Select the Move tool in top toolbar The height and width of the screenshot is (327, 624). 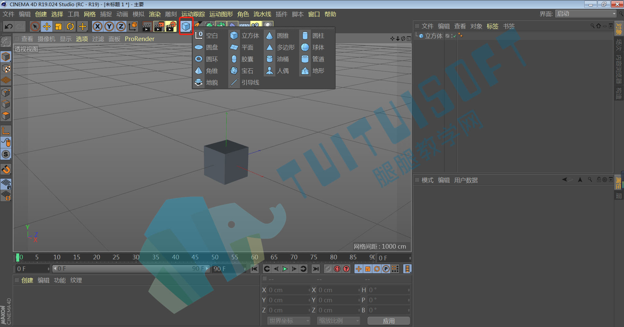pyautogui.click(x=47, y=26)
